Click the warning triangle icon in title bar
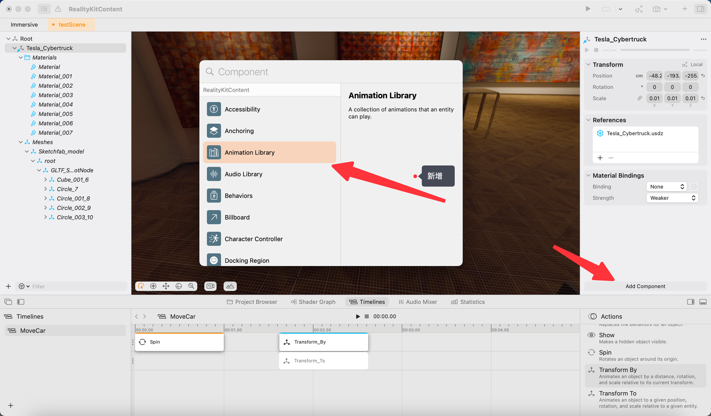Screen dimensions: 711x416 point(58,9)
